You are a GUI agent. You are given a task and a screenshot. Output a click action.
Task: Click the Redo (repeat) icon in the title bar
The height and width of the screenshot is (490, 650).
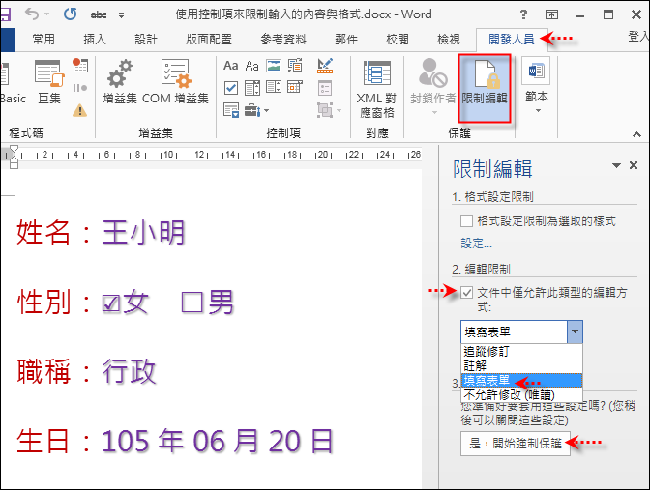[x=70, y=14]
